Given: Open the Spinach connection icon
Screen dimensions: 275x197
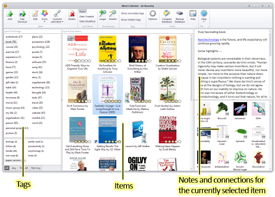Looking at the screenshot, I should click(x=240, y=132).
